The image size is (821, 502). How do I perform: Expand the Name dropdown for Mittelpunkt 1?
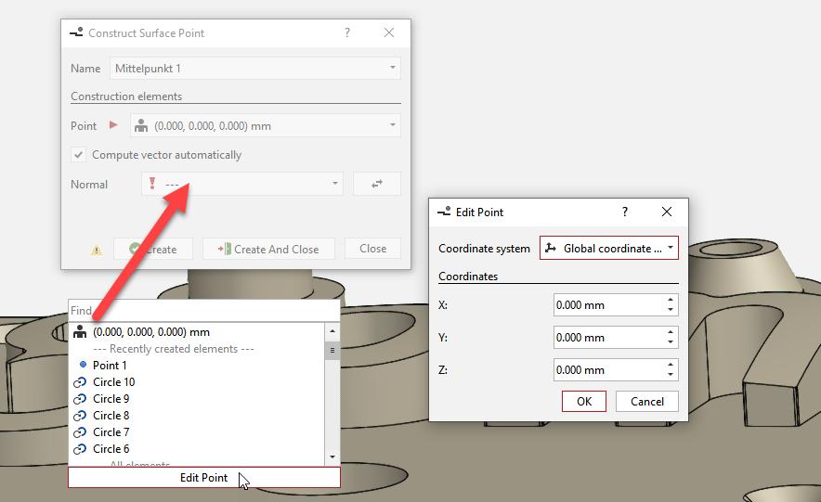(393, 68)
